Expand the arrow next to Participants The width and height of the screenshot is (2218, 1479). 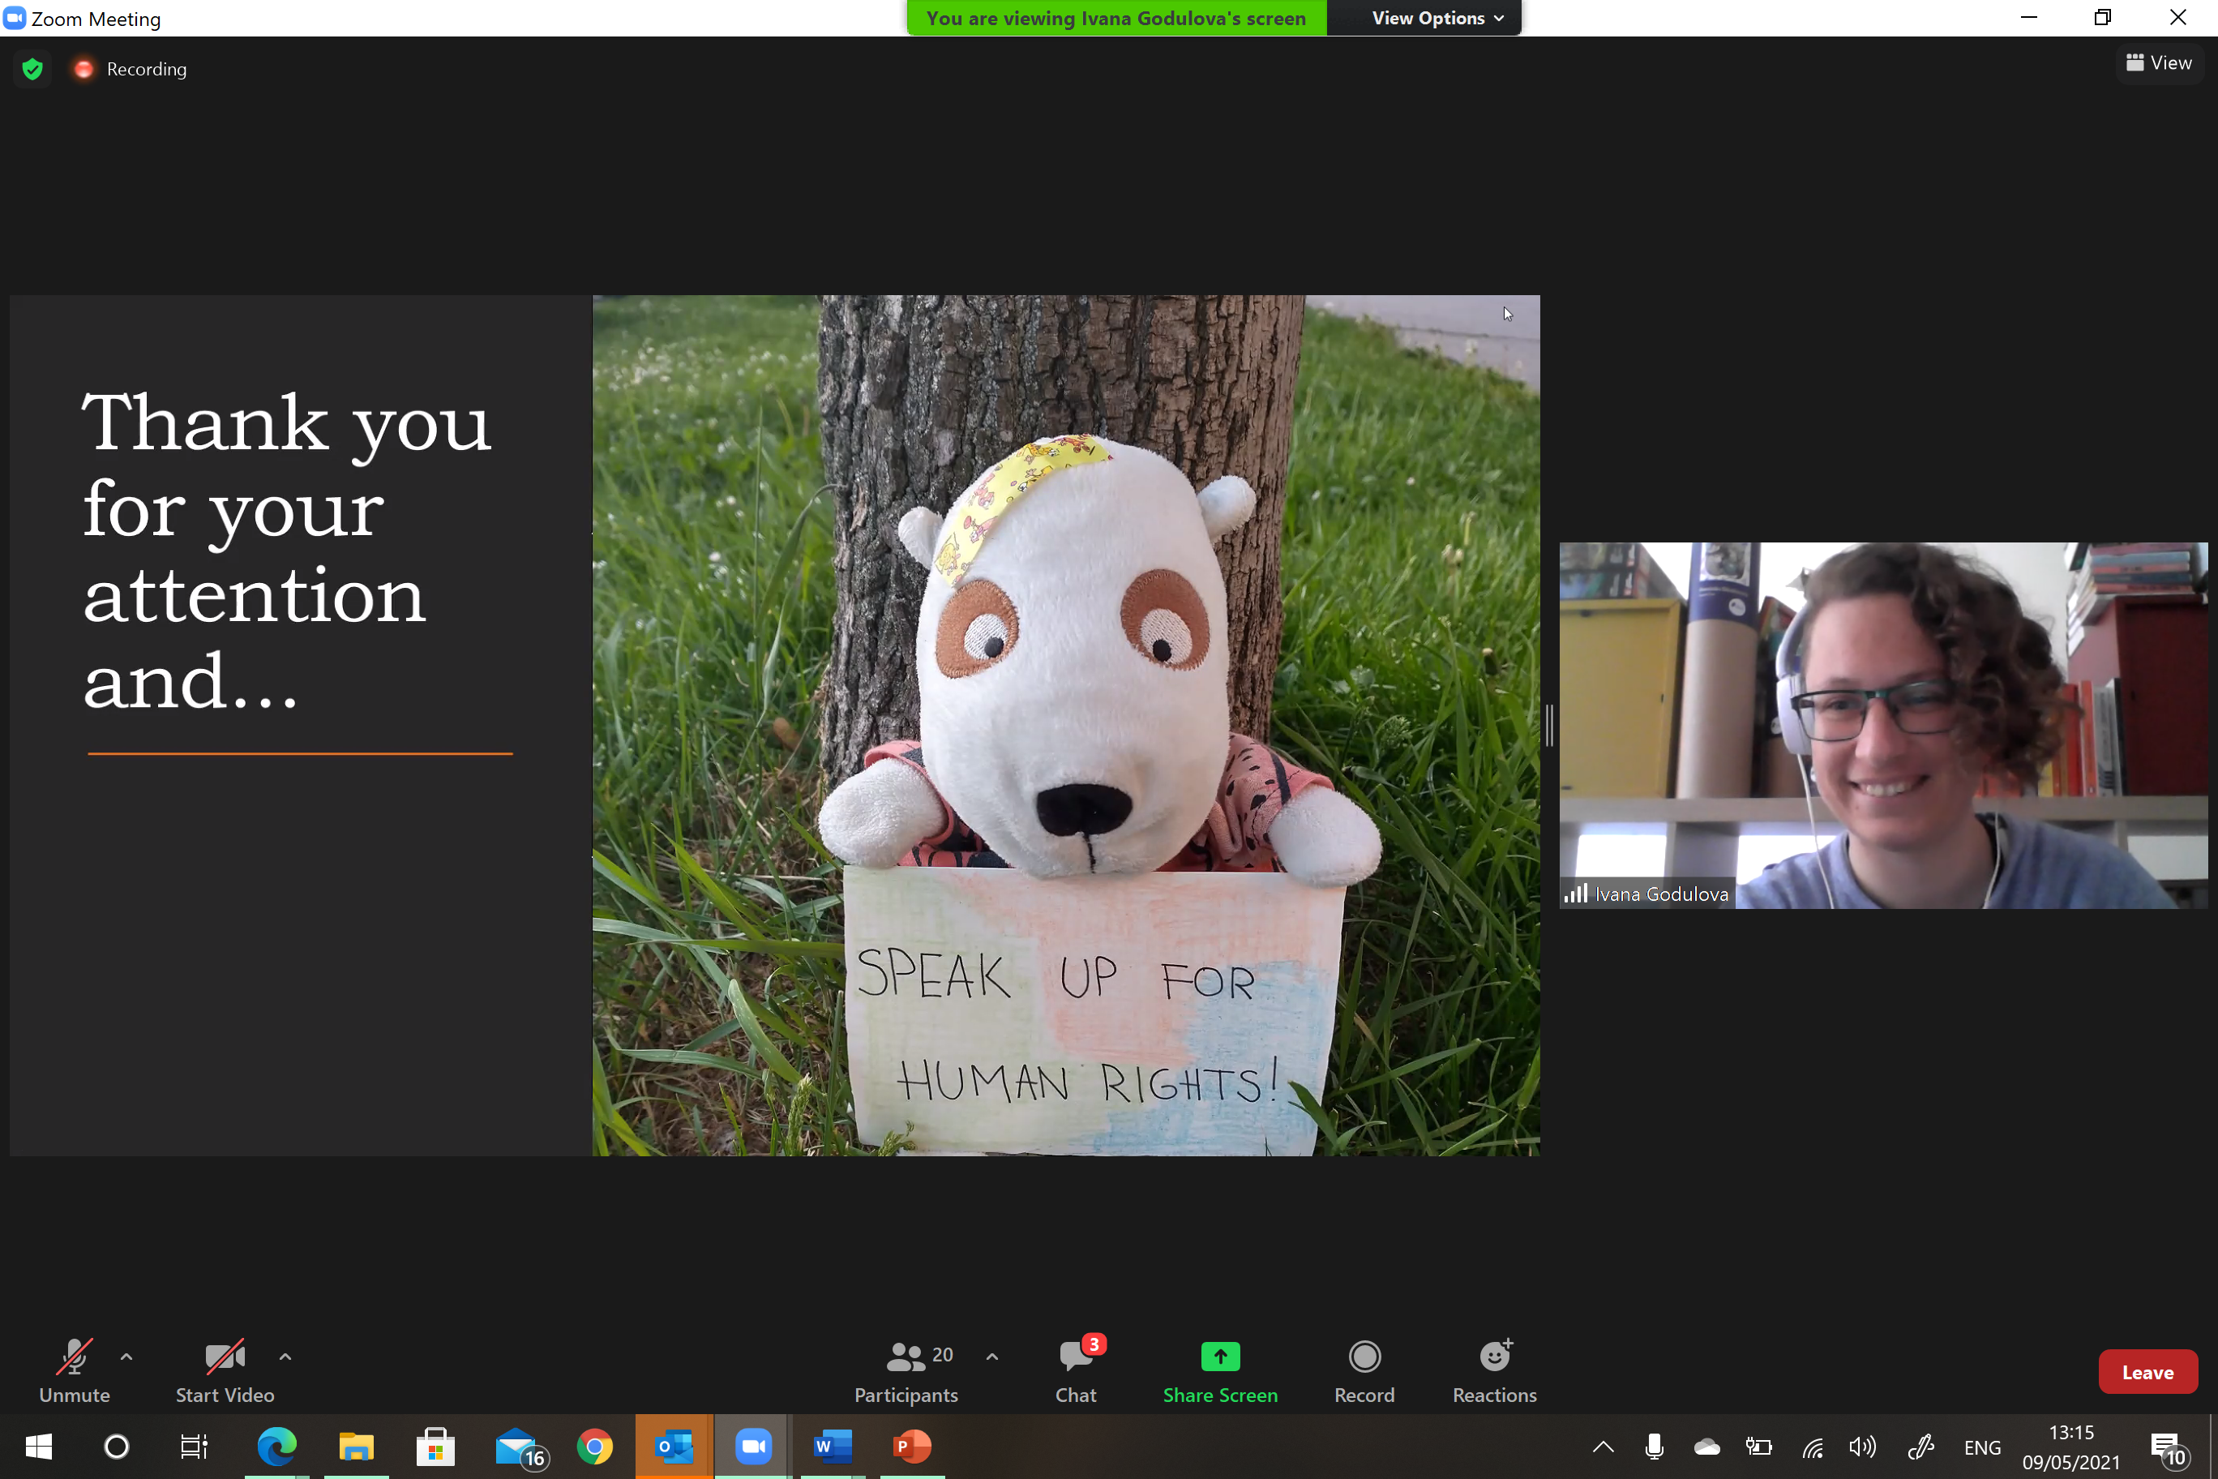click(992, 1357)
